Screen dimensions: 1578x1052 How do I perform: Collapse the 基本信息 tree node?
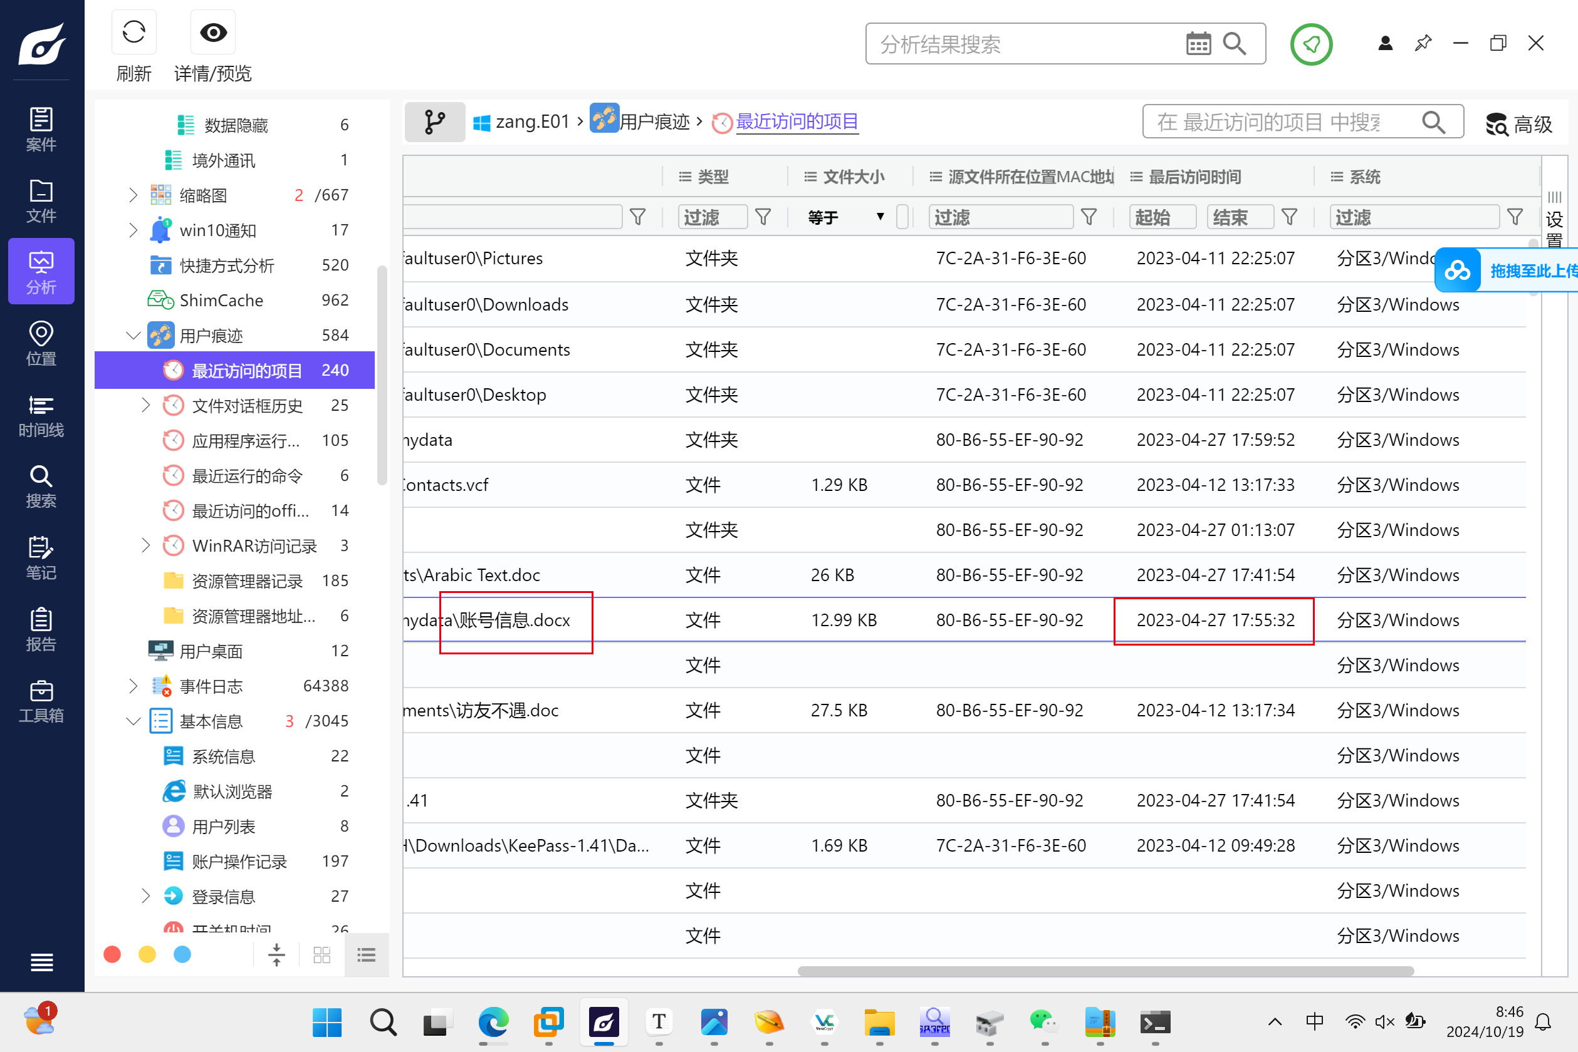click(133, 721)
